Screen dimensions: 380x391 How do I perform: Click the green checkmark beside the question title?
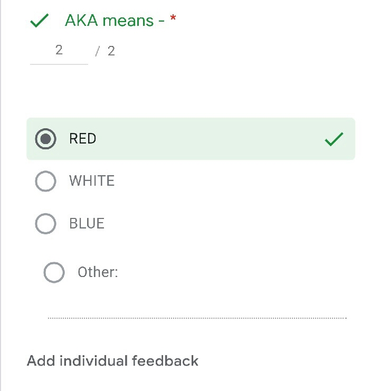tap(40, 22)
